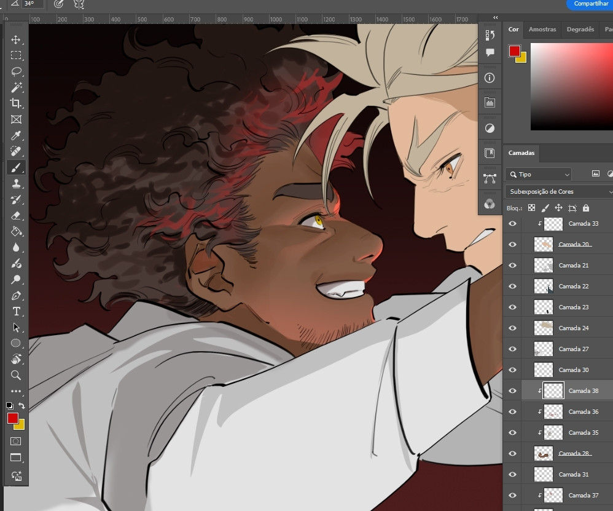613x511 pixels.
Task: Select the Paint Bucket tool
Action: [15, 231]
